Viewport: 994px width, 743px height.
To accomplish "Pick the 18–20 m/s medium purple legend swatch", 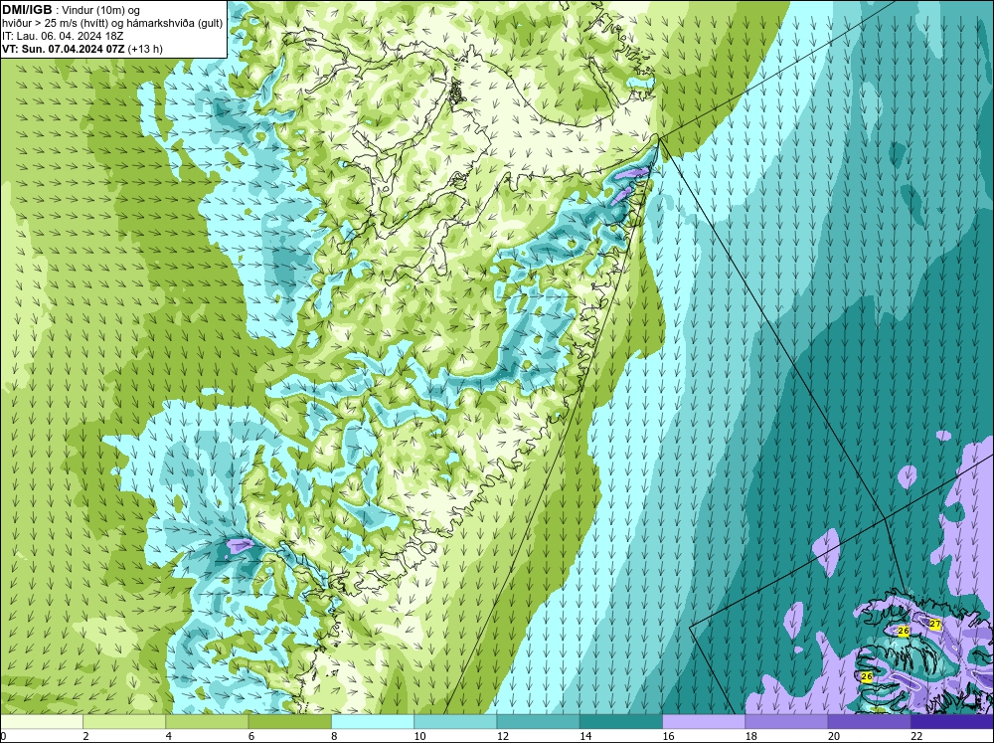I will coord(786,721).
